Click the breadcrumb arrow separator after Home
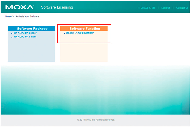Viewport: 191px width, 127px height. pos(13,17)
